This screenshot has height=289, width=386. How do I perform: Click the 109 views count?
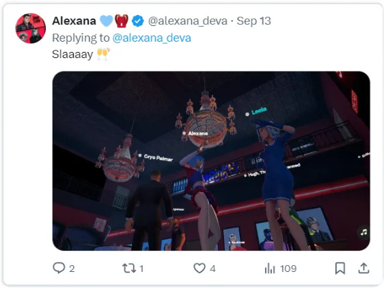pos(288,269)
